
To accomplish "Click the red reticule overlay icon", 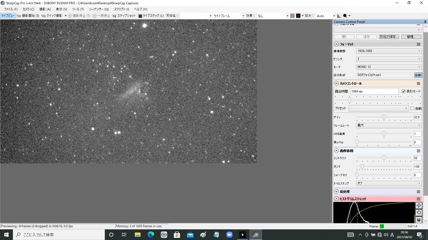I will coord(298,16).
